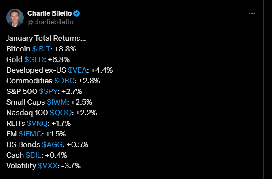Click the $VXX ticker link
Screen dimensions: 272x179
tap(48, 166)
